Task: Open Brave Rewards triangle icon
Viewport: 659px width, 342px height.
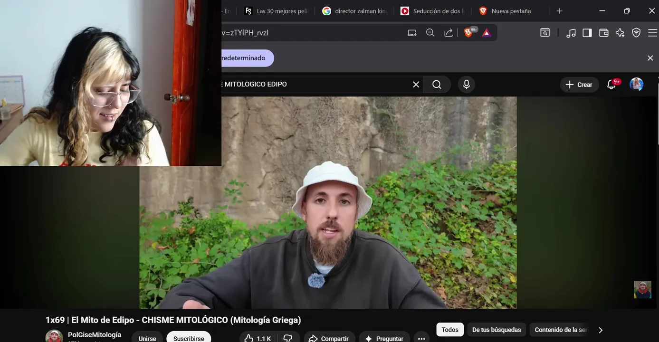Action: tap(486, 33)
